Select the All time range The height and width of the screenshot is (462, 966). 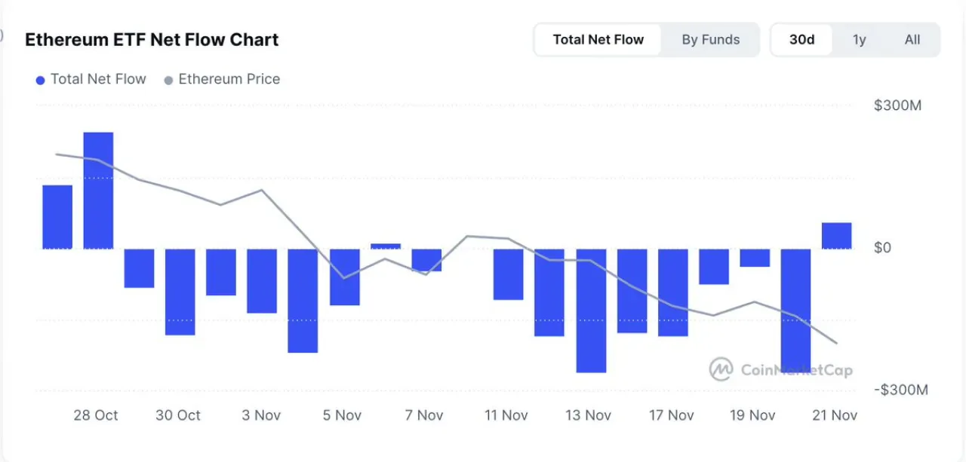(912, 40)
